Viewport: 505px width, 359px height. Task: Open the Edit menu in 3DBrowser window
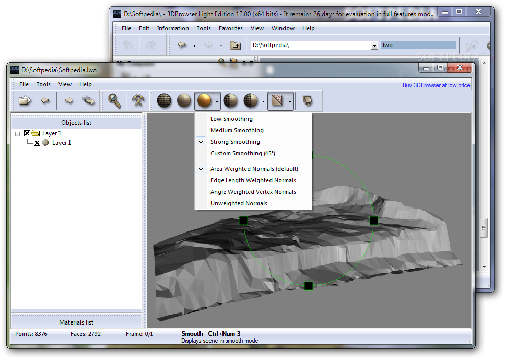click(x=144, y=28)
